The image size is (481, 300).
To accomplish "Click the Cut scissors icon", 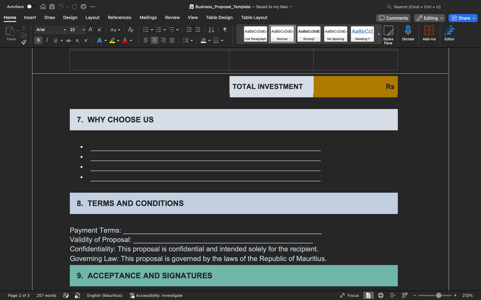I will click(x=23, y=28).
